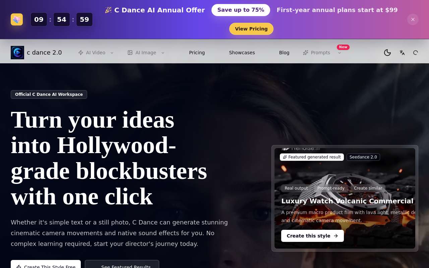The height and width of the screenshot is (268, 429).
Task: Open the View Pricing button
Action: (251, 29)
